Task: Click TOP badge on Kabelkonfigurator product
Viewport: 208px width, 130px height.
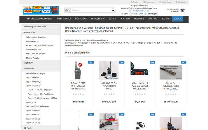Action: click(184, 62)
